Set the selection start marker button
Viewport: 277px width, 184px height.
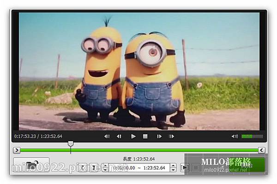(82, 167)
